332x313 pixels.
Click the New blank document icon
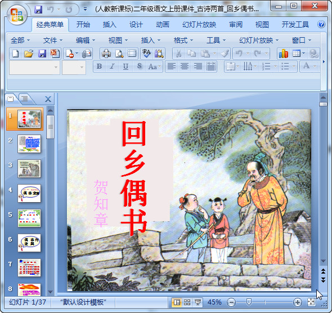tap(16, 53)
